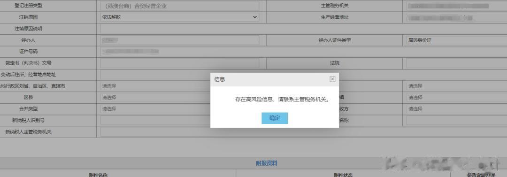
Task: Expand the 注销原因 dropdown arrow
Action: (255, 17)
